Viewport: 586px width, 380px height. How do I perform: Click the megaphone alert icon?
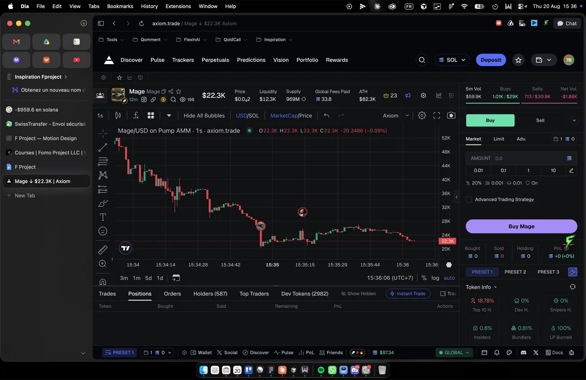pos(408,96)
